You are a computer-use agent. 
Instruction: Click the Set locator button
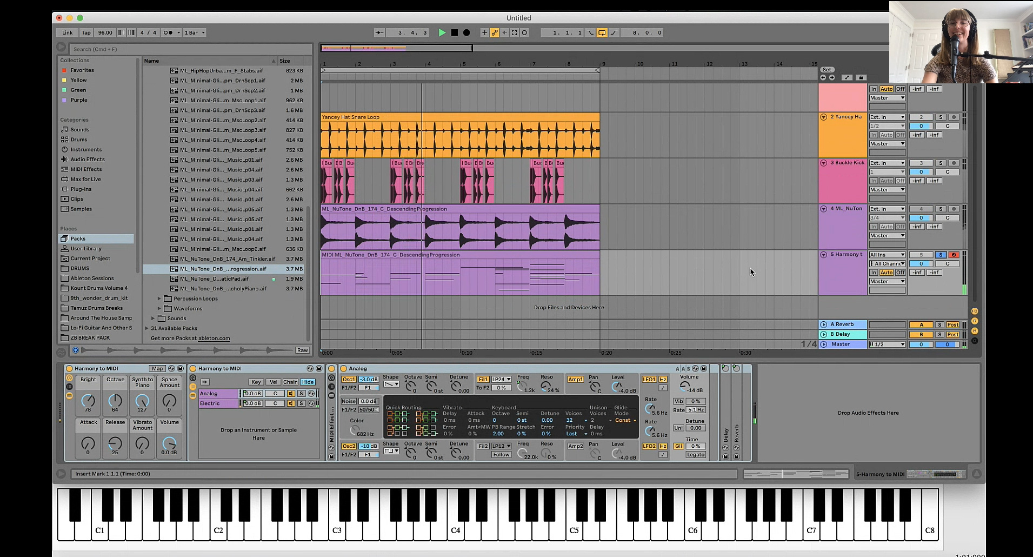click(x=827, y=69)
